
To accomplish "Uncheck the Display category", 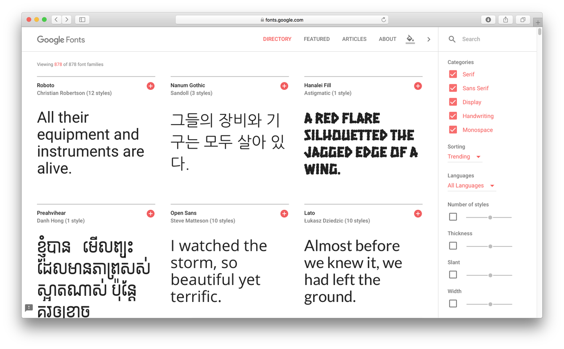I will coord(453,102).
